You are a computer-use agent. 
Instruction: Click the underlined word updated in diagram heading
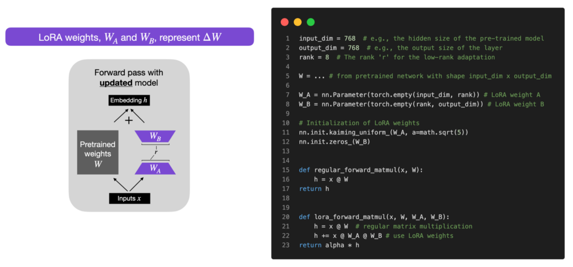tap(116, 83)
